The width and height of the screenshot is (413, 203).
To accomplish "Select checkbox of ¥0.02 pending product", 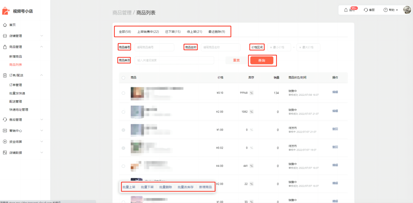I will [123, 148].
